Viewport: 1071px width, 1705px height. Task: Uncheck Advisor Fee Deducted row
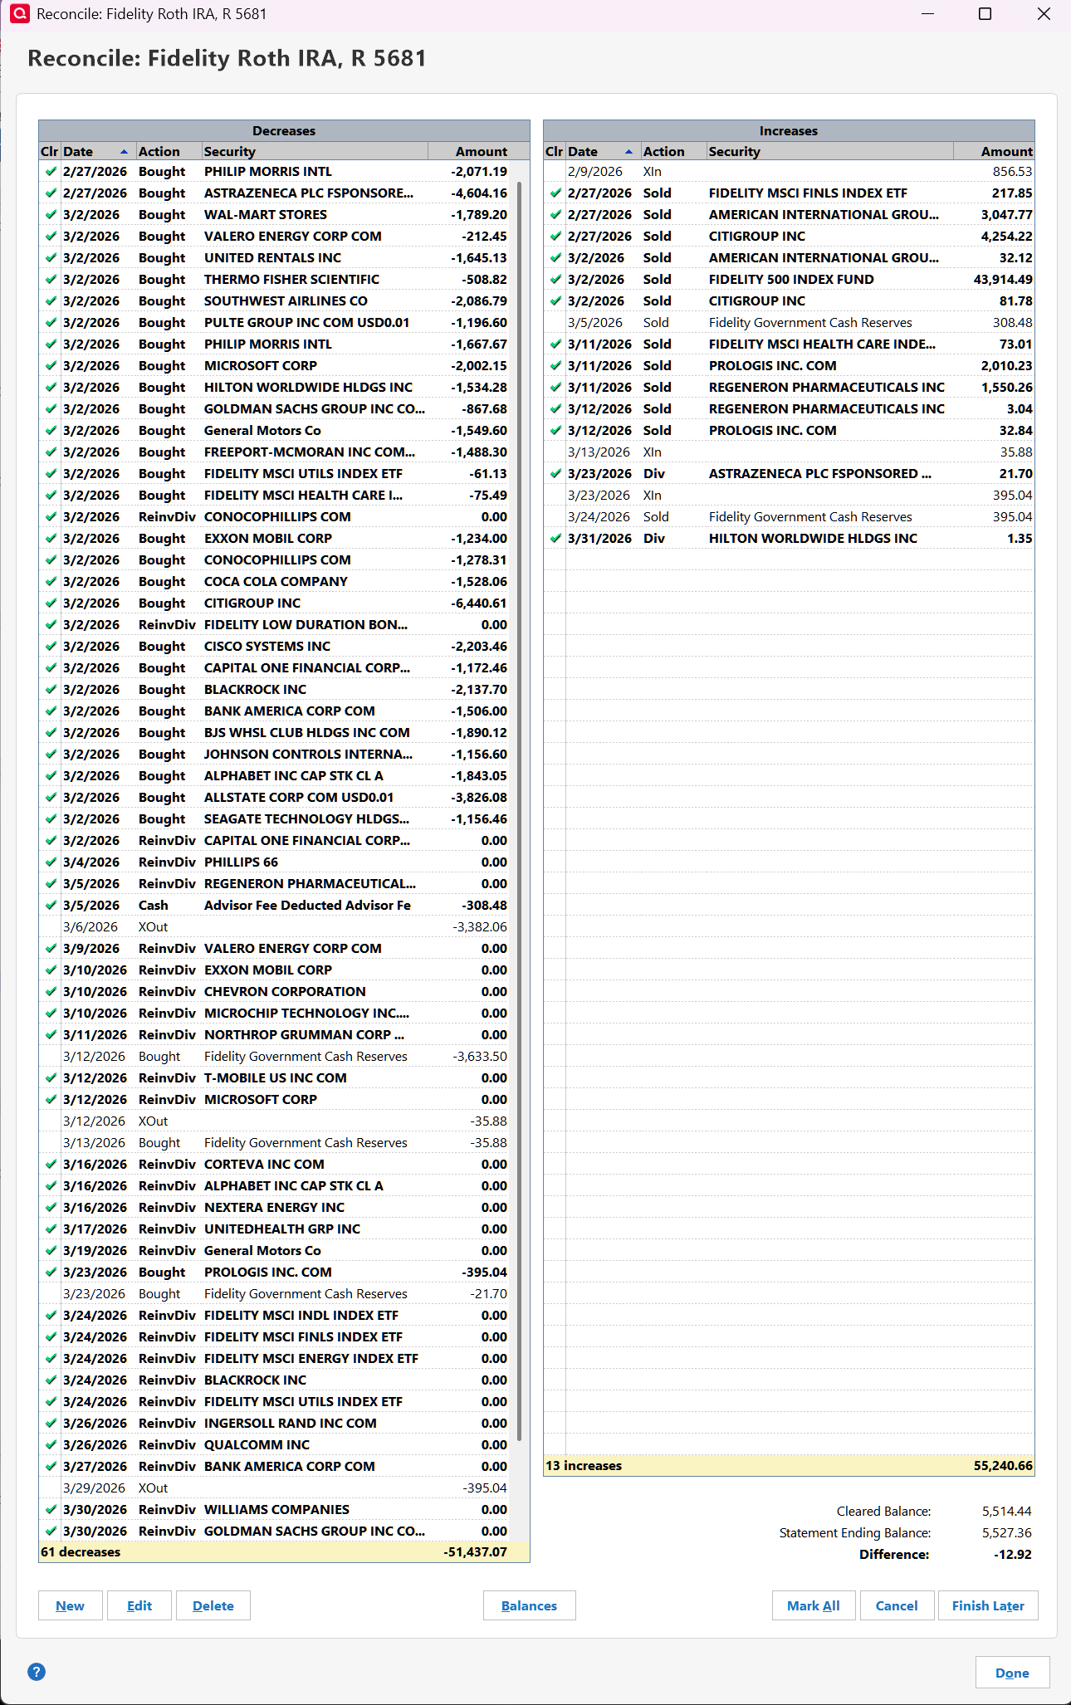pyautogui.click(x=51, y=905)
